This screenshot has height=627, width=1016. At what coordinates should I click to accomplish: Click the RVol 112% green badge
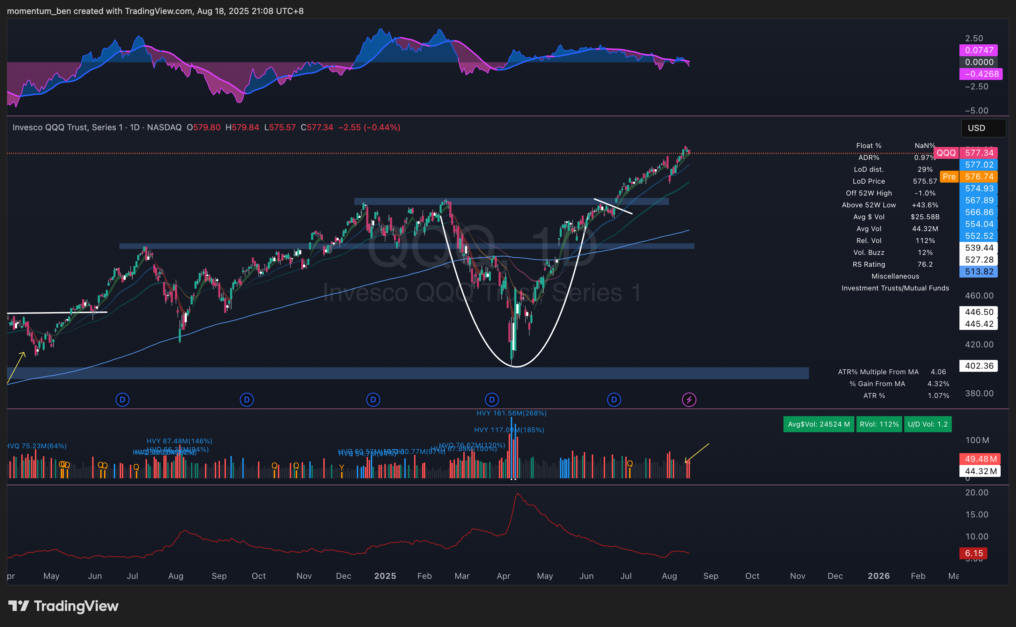click(x=879, y=424)
